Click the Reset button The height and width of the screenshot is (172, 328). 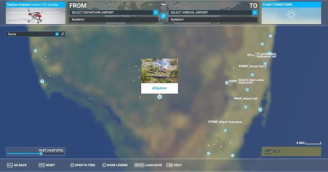[x=47, y=165]
